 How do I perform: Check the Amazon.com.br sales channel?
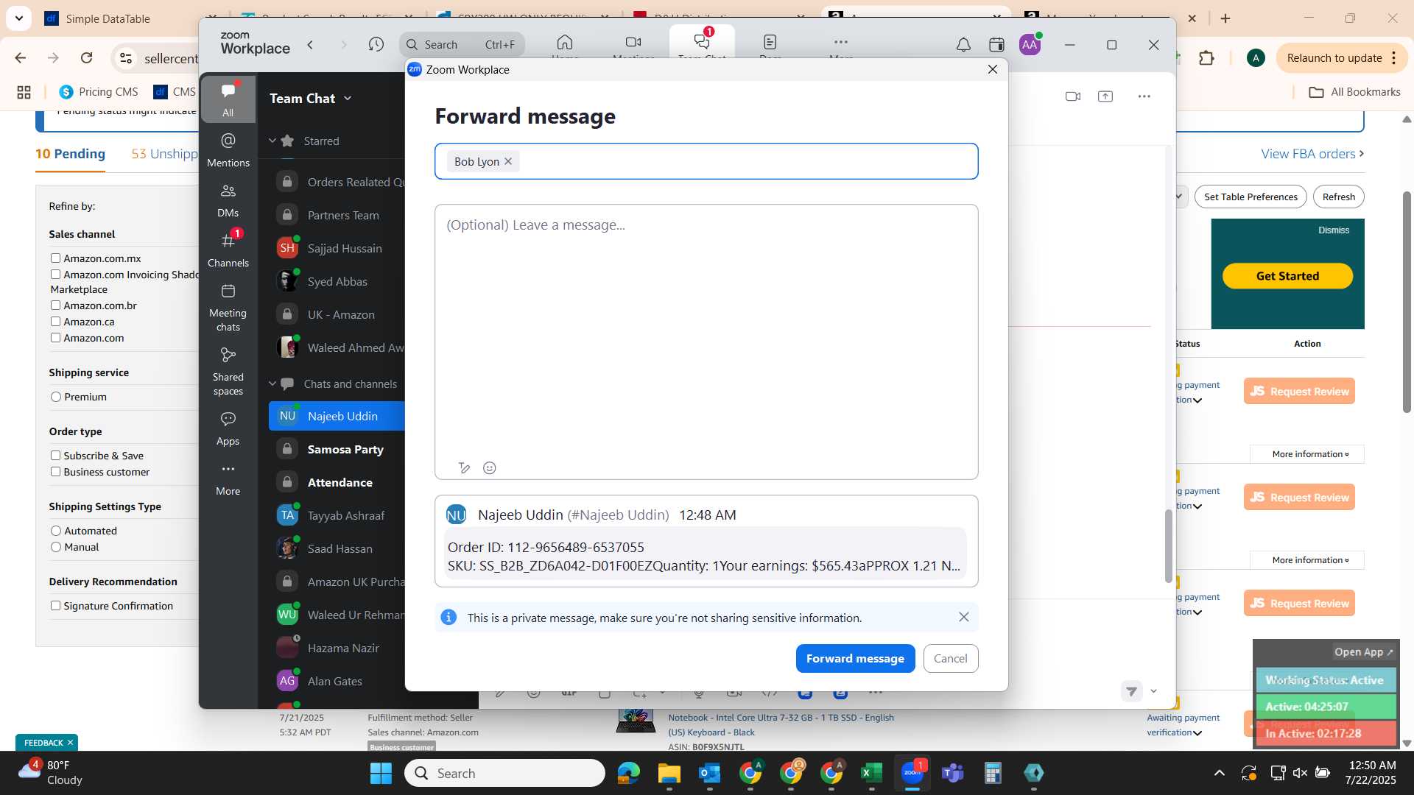(x=55, y=305)
